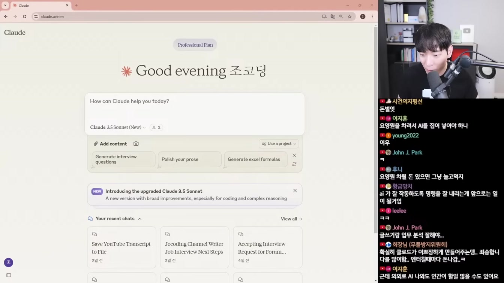
Task: Select Generate excel formulas suggestion
Action: click(x=256, y=159)
